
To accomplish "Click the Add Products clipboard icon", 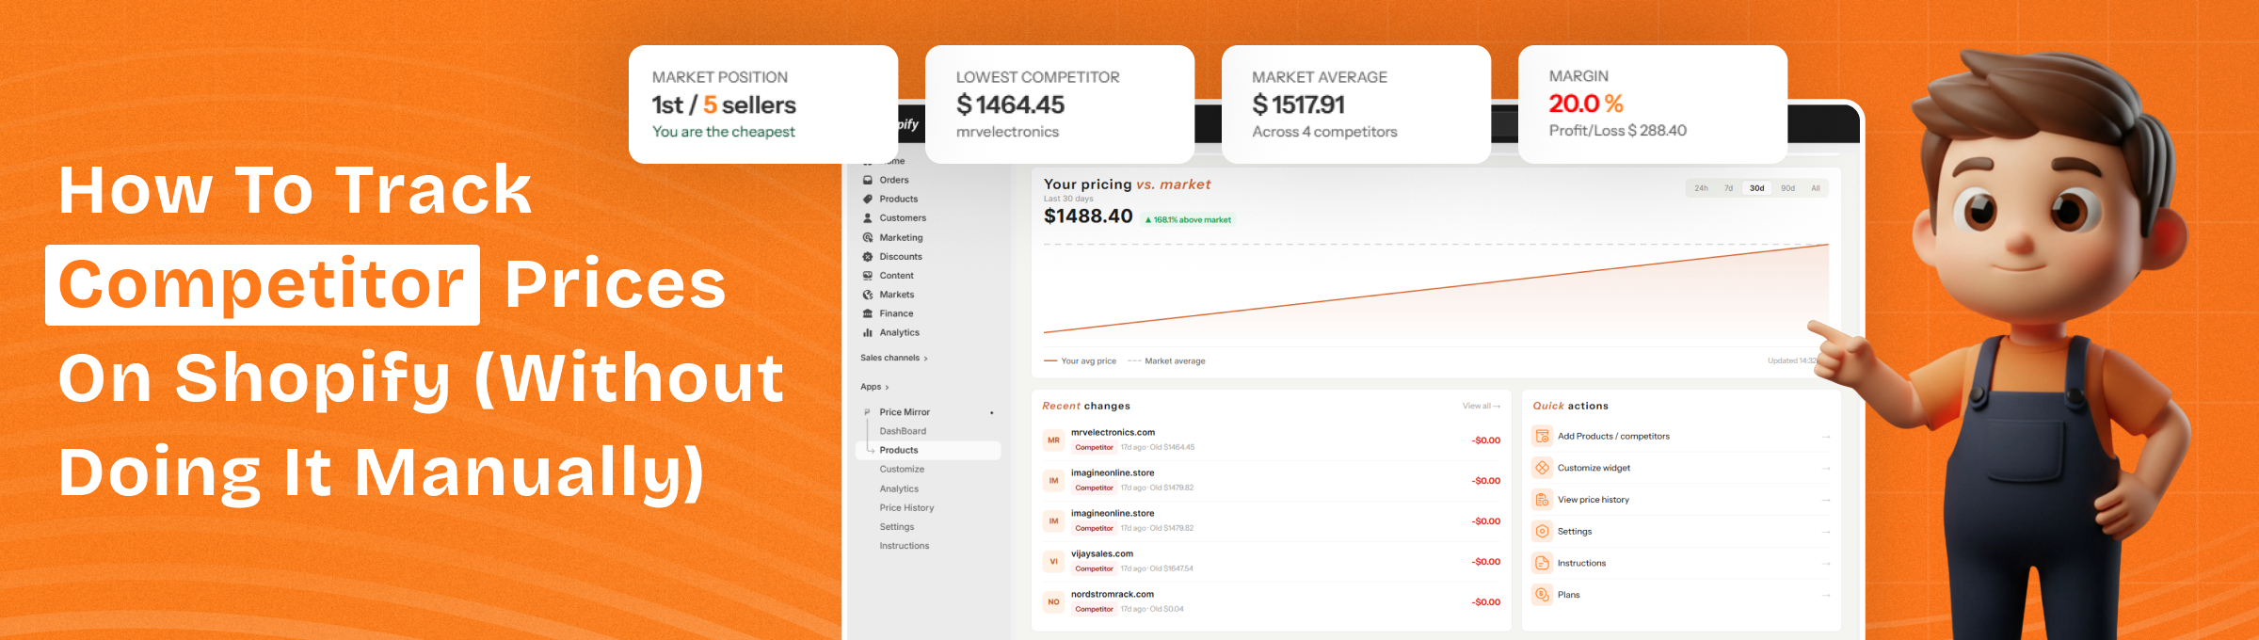I will (1542, 436).
